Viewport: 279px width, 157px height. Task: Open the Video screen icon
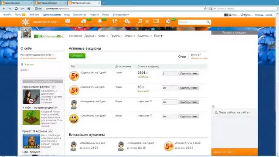(x=156, y=21)
